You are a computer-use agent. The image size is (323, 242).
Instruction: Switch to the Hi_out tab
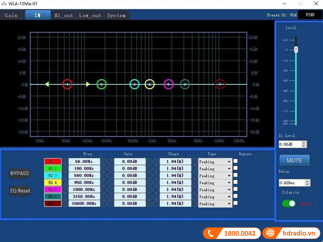pos(63,15)
